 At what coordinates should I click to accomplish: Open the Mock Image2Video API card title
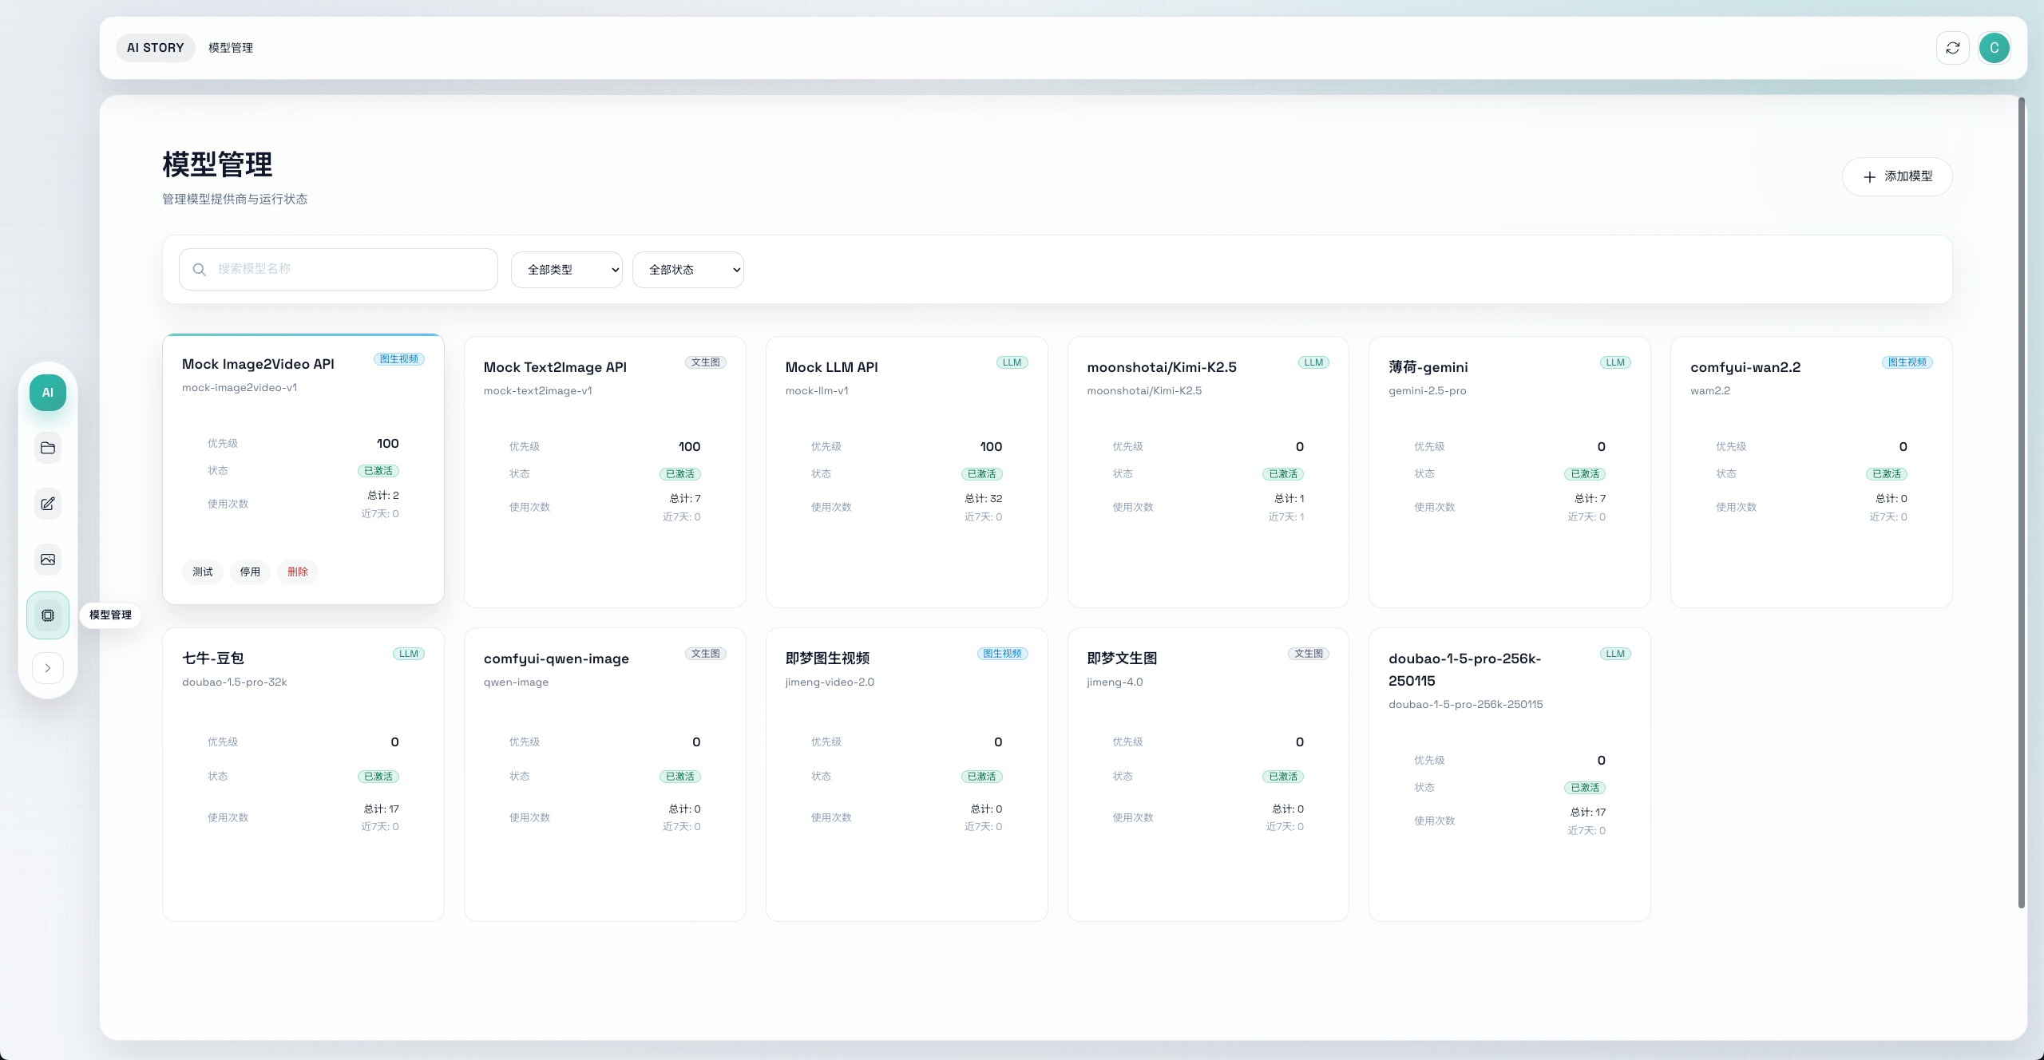coord(259,364)
